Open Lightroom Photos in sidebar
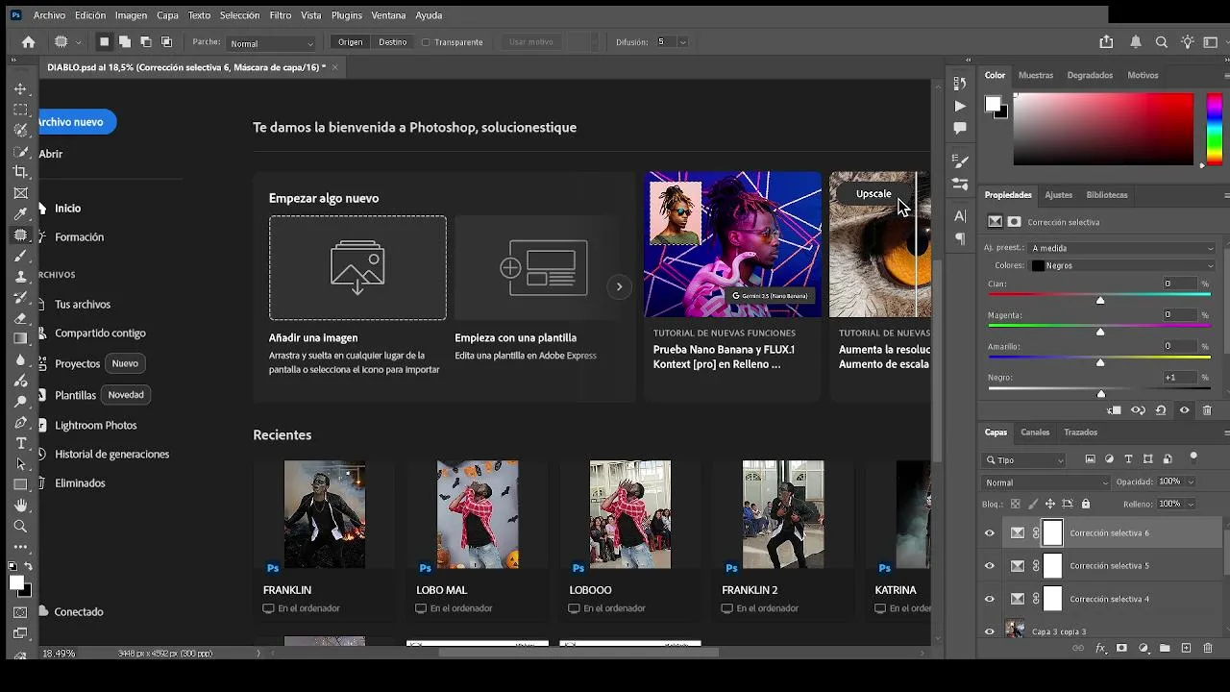Screen dimensions: 1230x692 [x=96, y=425]
